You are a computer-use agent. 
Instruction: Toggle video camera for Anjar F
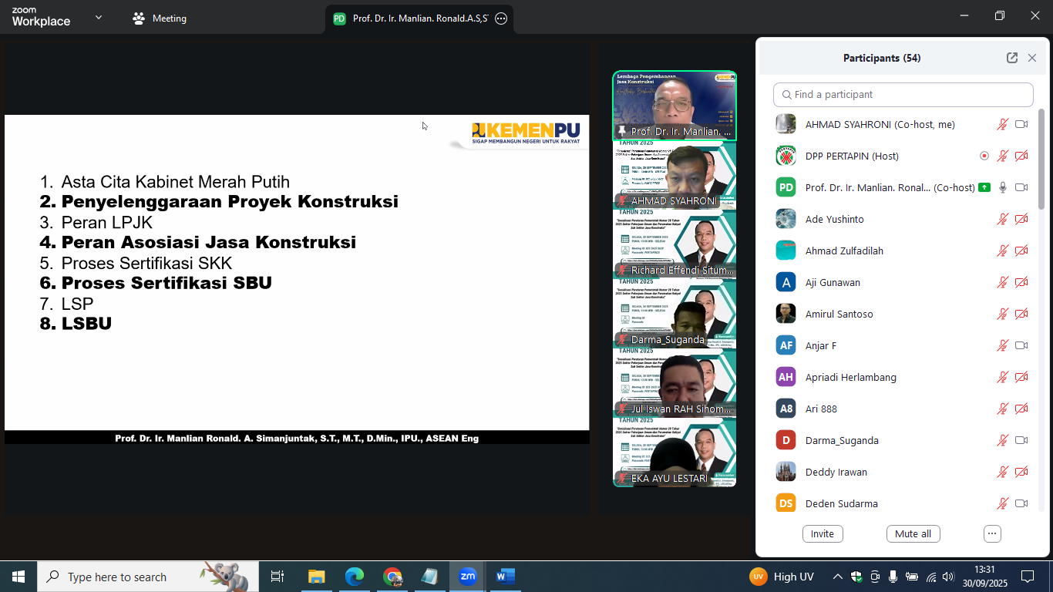pos(1021,345)
